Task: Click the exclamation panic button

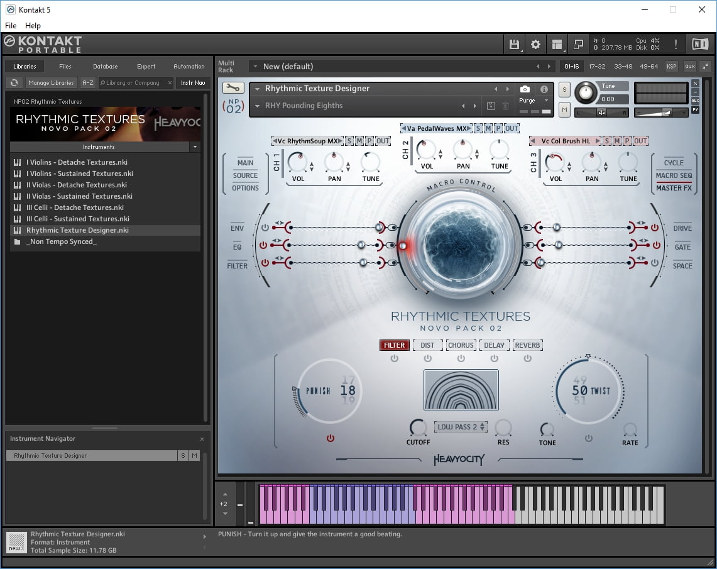Action: pos(676,44)
